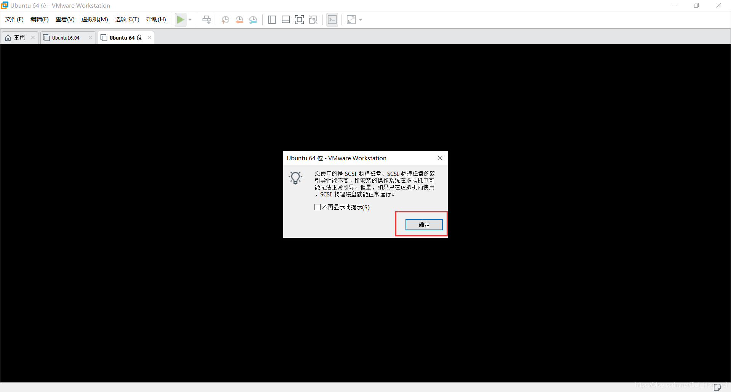
Task: Click the VMware Workstation title bar icon
Action: 5,5
